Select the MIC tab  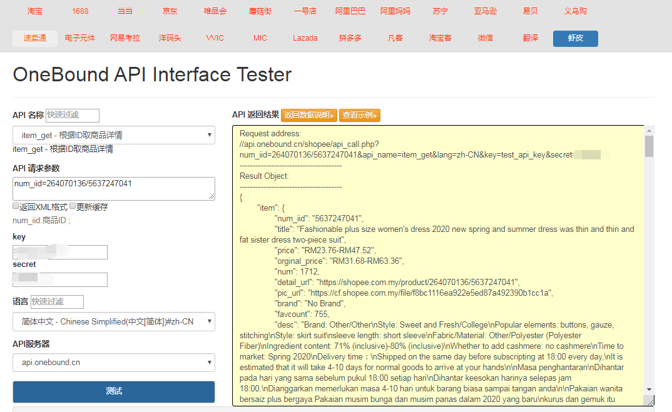click(x=260, y=38)
